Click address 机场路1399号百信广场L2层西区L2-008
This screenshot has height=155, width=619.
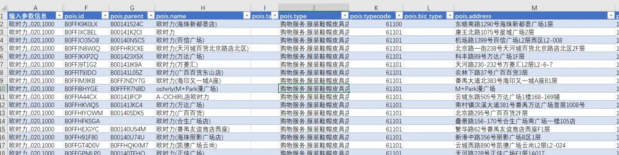[x=508, y=40]
